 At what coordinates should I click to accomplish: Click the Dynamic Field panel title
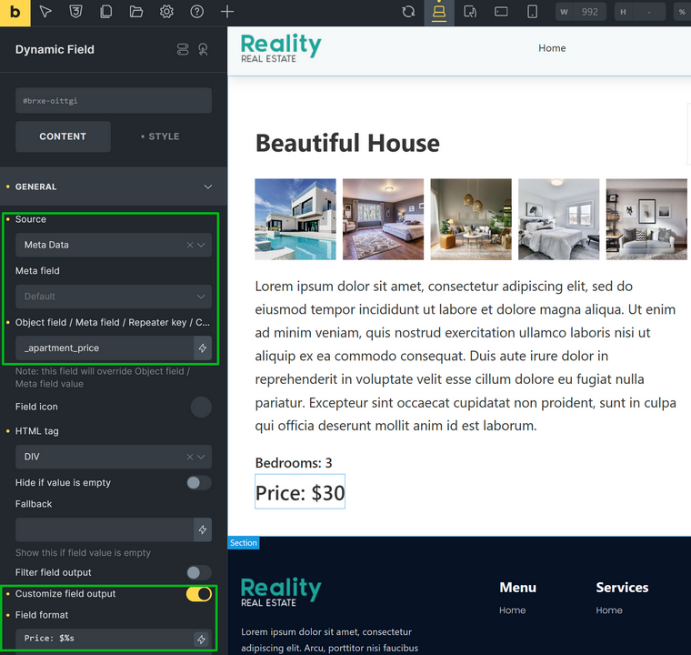pyautogui.click(x=55, y=49)
